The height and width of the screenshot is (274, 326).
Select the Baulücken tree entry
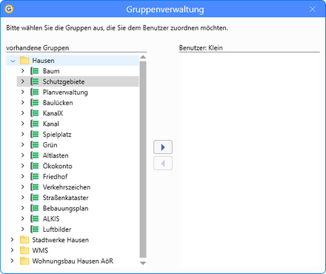coord(58,103)
